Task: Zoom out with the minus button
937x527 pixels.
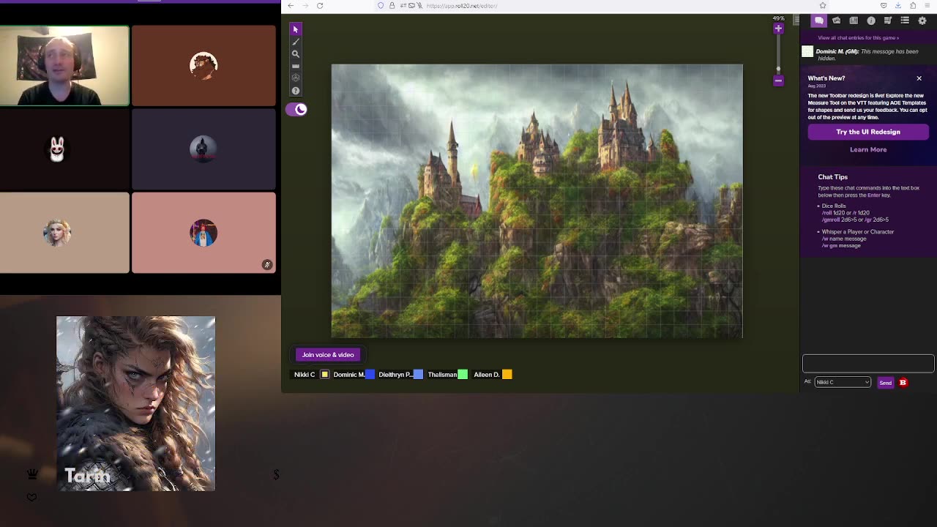Action: click(x=778, y=81)
